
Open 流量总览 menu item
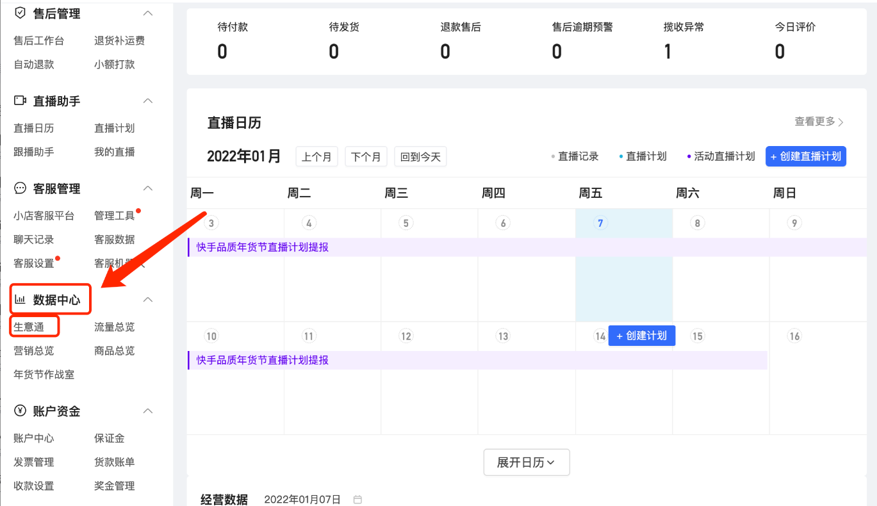click(115, 327)
